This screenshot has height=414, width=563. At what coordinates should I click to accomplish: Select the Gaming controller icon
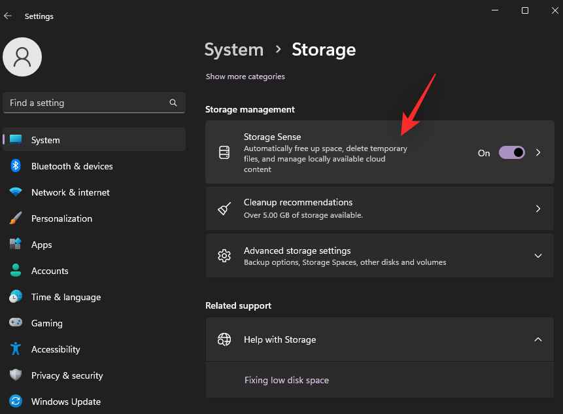16,322
